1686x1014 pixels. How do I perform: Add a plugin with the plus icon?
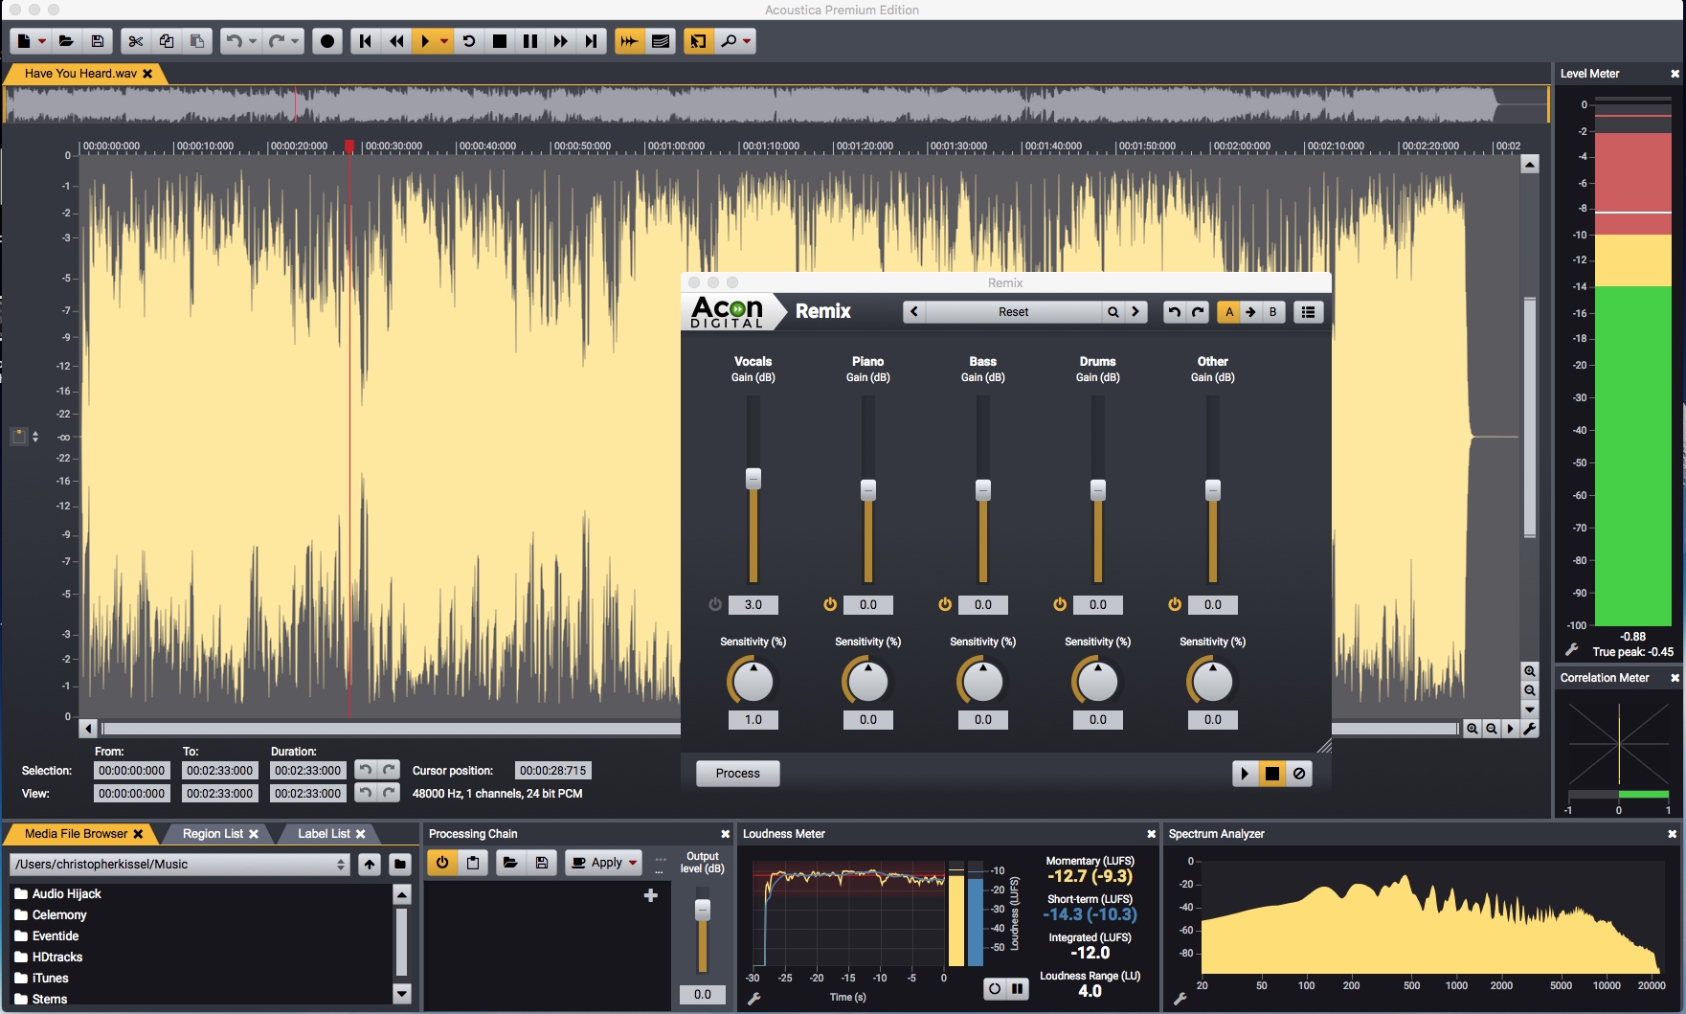coord(651,895)
